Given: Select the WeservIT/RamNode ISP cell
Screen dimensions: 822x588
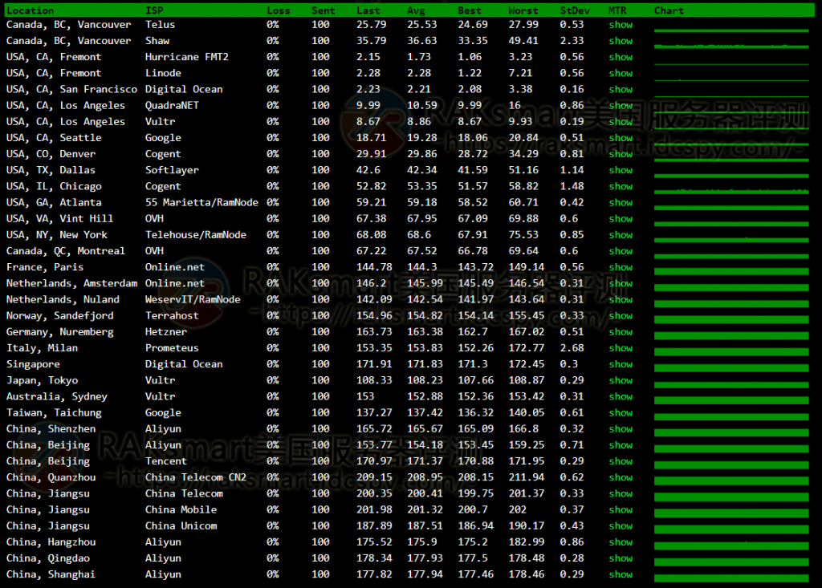Looking at the screenshot, I should (x=193, y=300).
